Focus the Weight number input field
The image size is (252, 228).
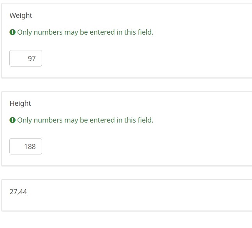pos(26,58)
